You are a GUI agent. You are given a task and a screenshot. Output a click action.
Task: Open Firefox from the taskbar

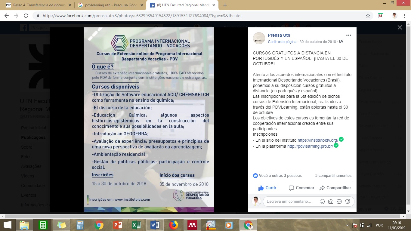pos(174,225)
